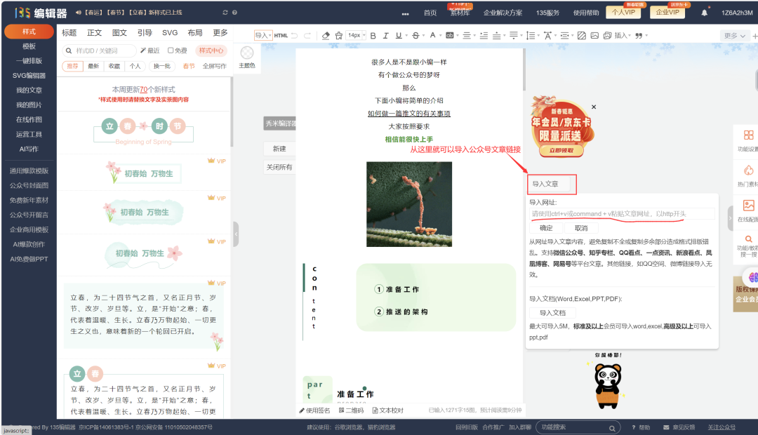This screenshot has width=758, height=435.
Task: Click the magnifier icon in 功能搜索 box
Action: click(612, 428)
